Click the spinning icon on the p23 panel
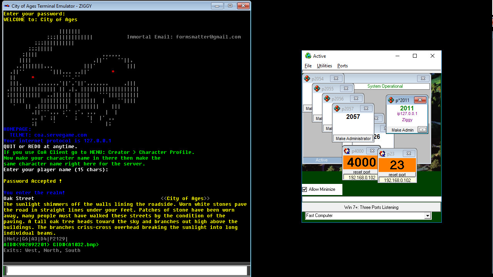Image resolution: width=493 pixels, height=277 pixels. [382, 153]
